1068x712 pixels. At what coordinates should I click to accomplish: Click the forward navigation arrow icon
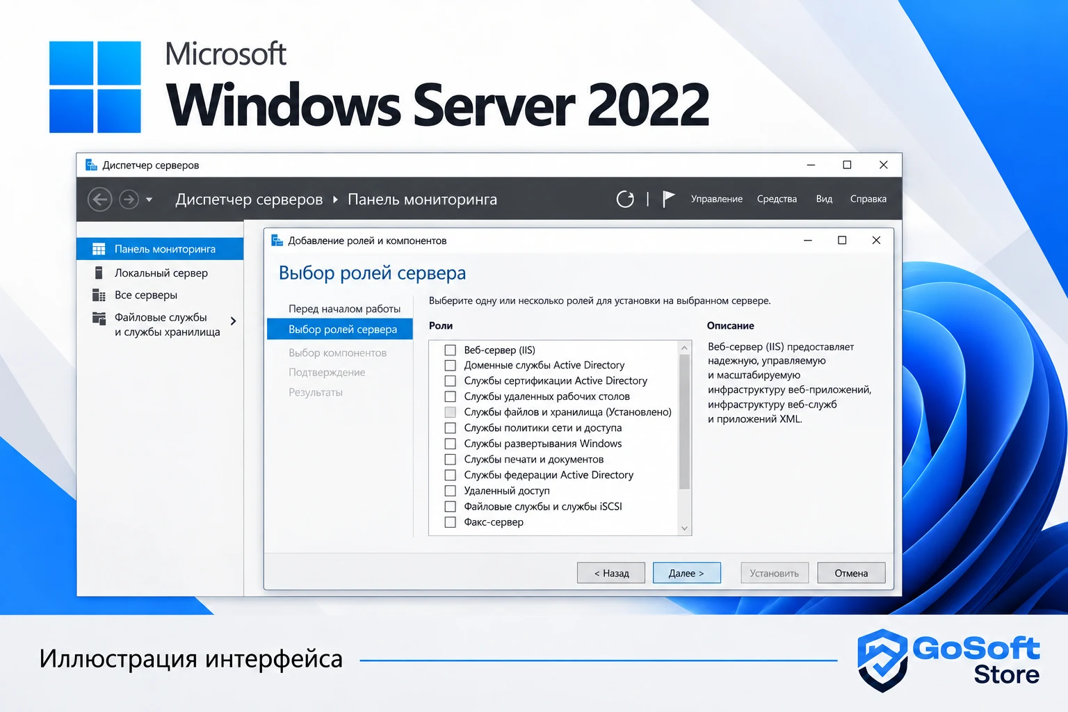click(x=129, y=200)
